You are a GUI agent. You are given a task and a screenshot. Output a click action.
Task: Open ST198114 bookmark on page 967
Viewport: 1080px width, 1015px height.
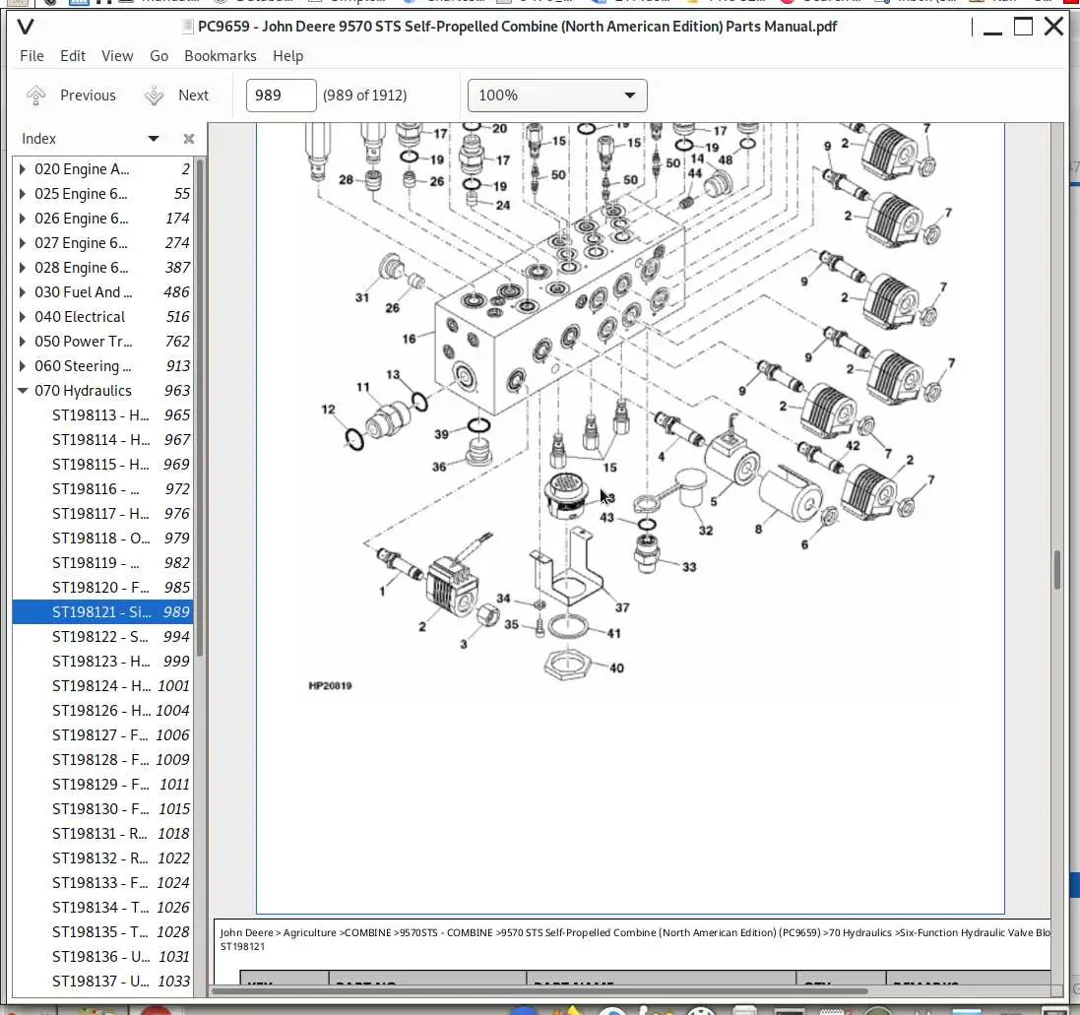tap(102, 440)
